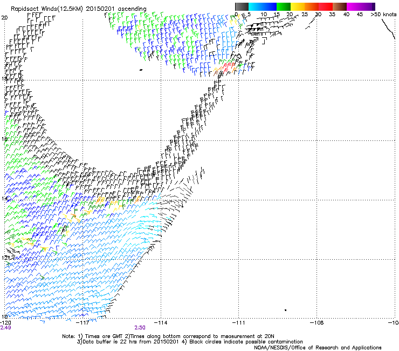The image size is (399, 351).
Task: Click the '40' label under the color bar
Action: [346, 15]
